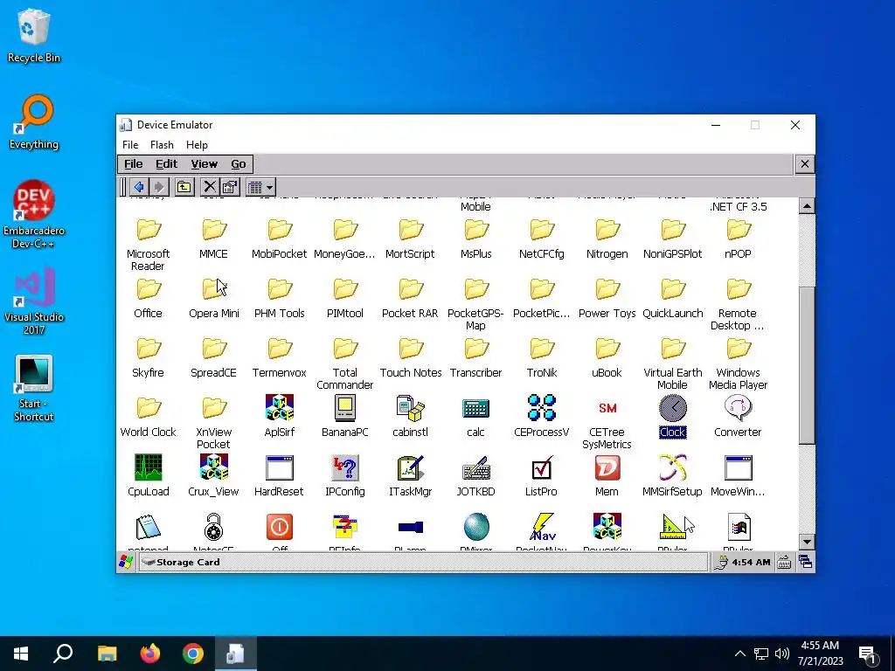Launch ITaskMgr task manager icon
Viewport: 895px width, 671px height.
pos(410,467)
